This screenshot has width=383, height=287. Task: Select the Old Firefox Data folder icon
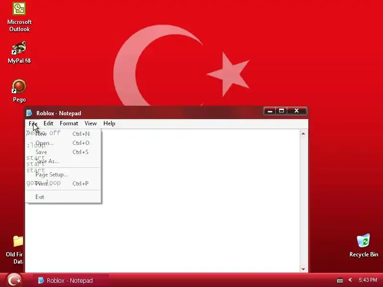tap(15, 250)
